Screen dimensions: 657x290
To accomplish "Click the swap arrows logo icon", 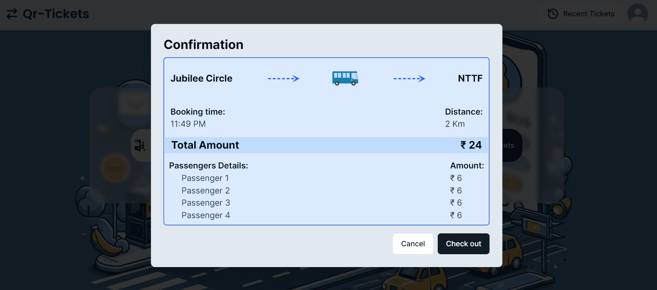I will (12, 14).
